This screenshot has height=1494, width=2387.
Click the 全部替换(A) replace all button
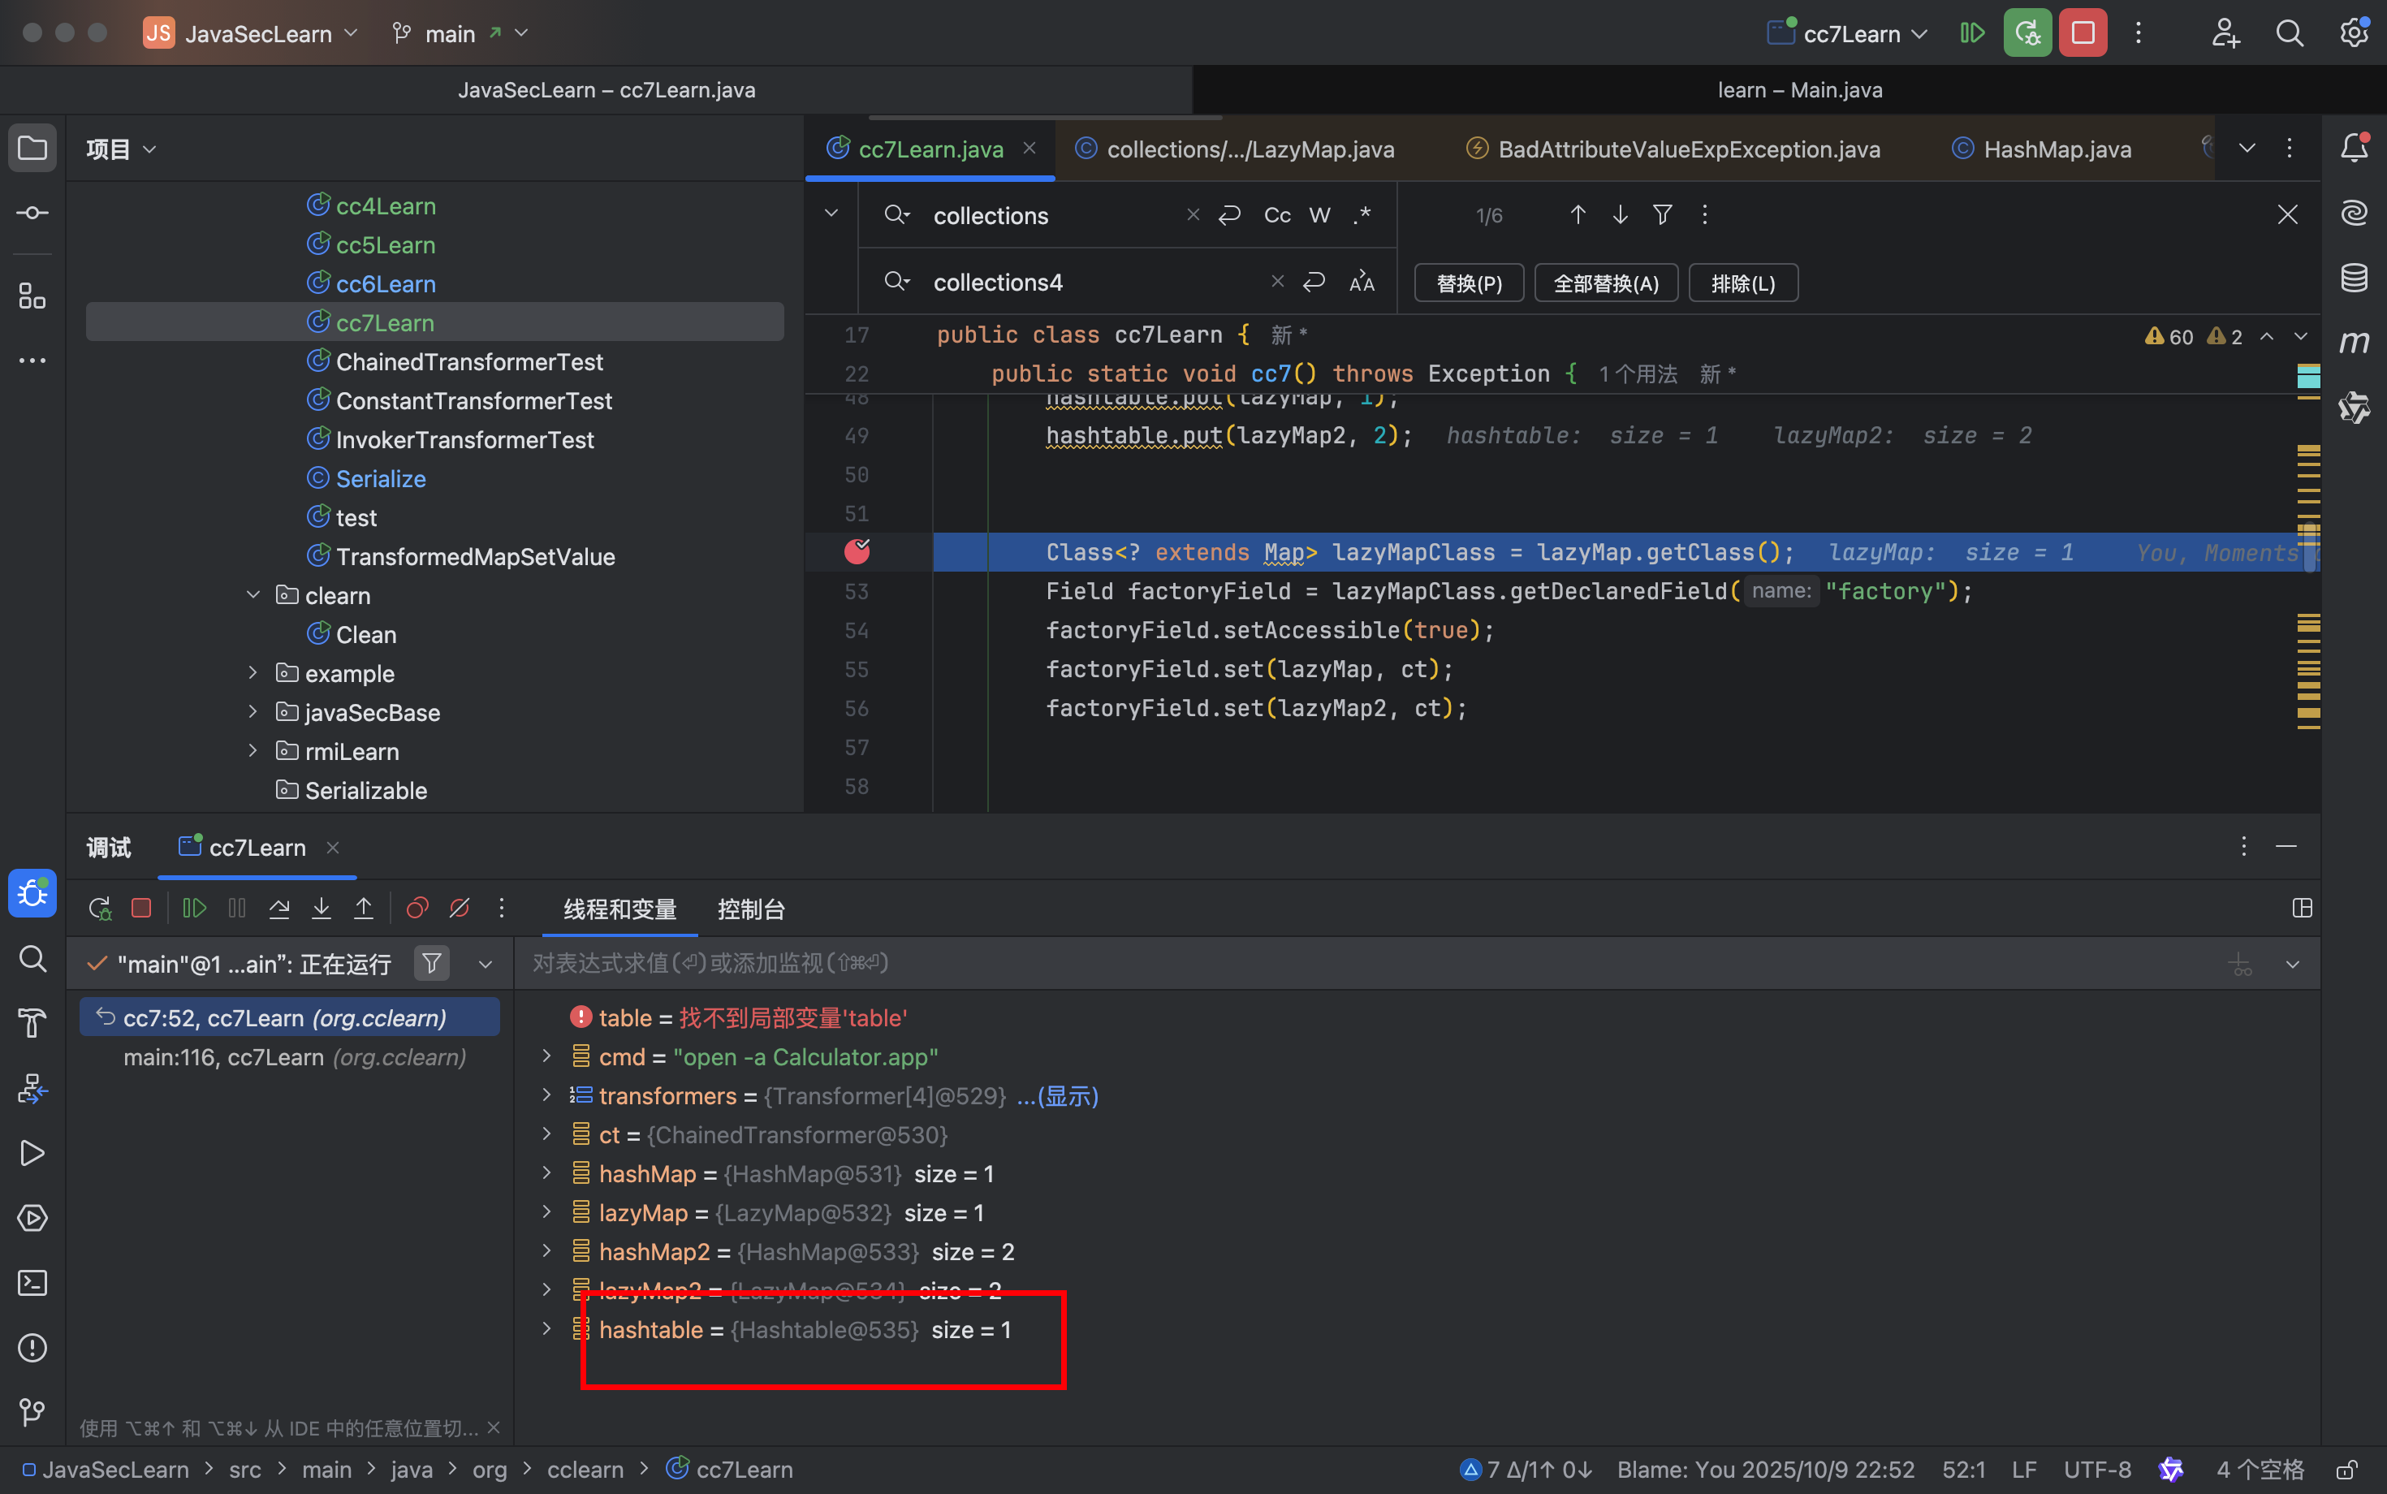click(x=1605, y=283)
